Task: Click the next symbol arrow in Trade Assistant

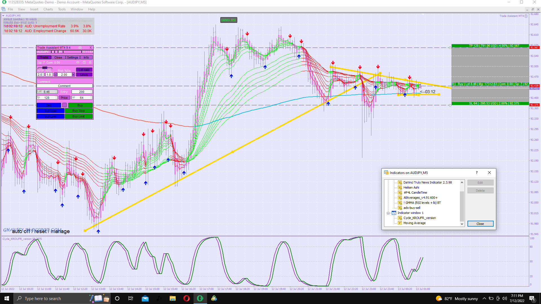Action: point(56,52)
